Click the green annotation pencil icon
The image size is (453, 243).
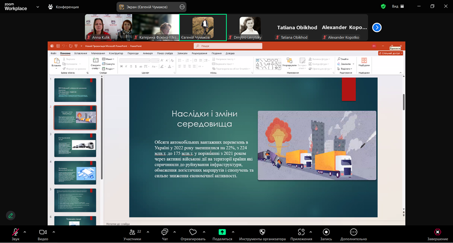(10, 216)
